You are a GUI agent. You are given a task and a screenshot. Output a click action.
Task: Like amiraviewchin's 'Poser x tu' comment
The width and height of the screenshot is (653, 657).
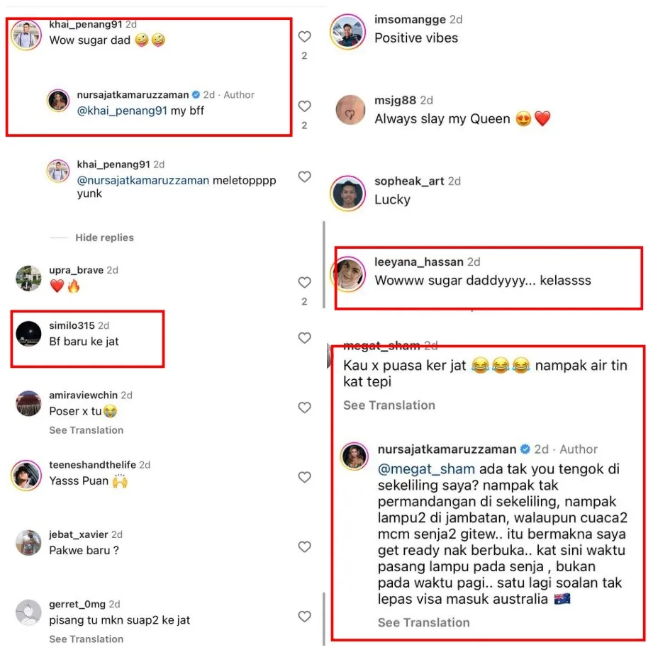coord(304,408)
